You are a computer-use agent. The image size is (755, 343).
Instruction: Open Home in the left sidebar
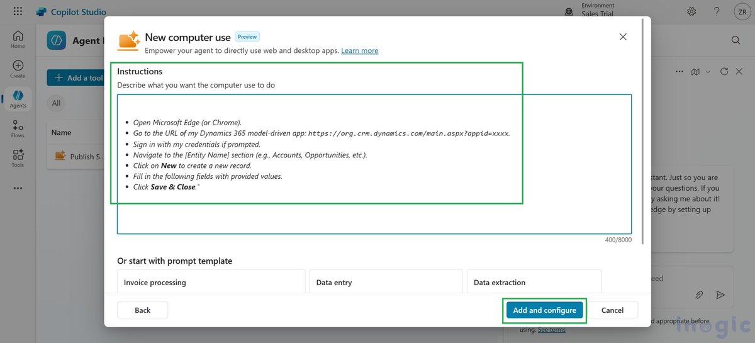[18, 39]
